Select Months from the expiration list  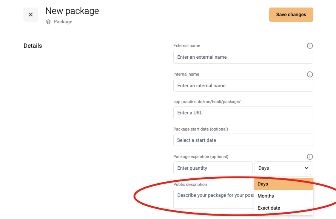point(284,196)
